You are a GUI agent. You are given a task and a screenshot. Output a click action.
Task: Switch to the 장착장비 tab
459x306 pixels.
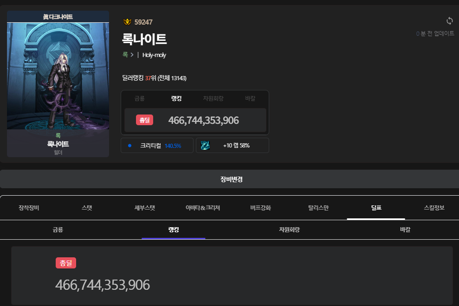29,208
